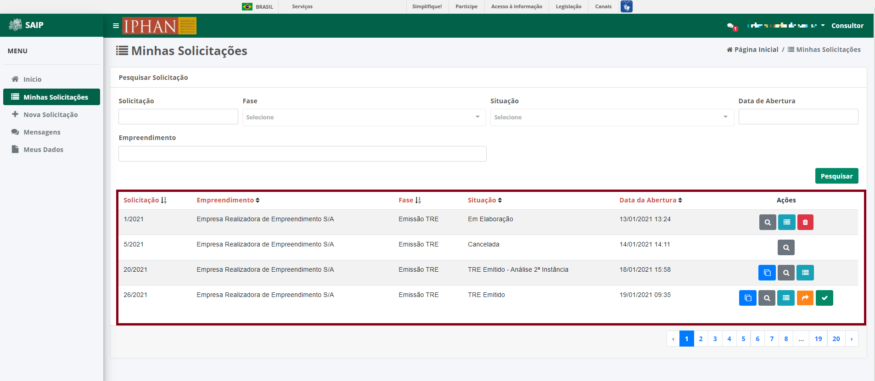The width and height of the screenshot is (875, 381).
Task: Click the BRASIL text in top bar
Action: click(264, 6)
